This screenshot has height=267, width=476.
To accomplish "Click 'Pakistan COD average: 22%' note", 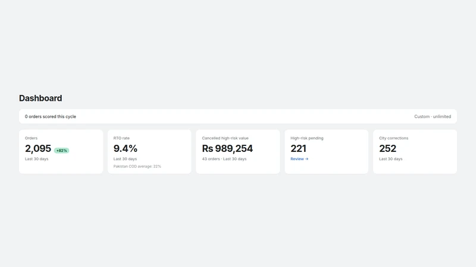I will pyautogui.click(x=137, y=167).
